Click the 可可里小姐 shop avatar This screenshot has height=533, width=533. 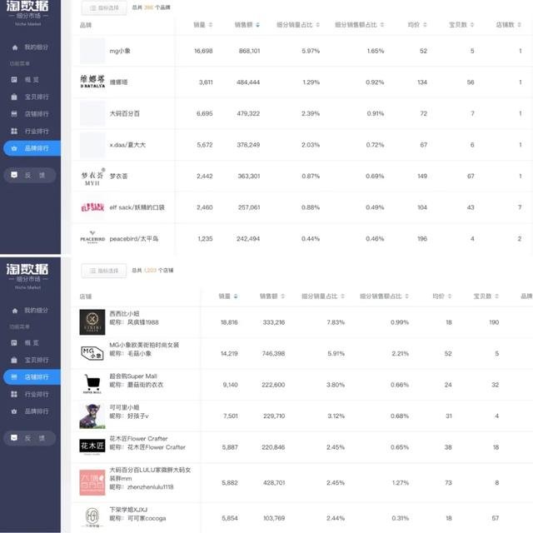(92, 416)
